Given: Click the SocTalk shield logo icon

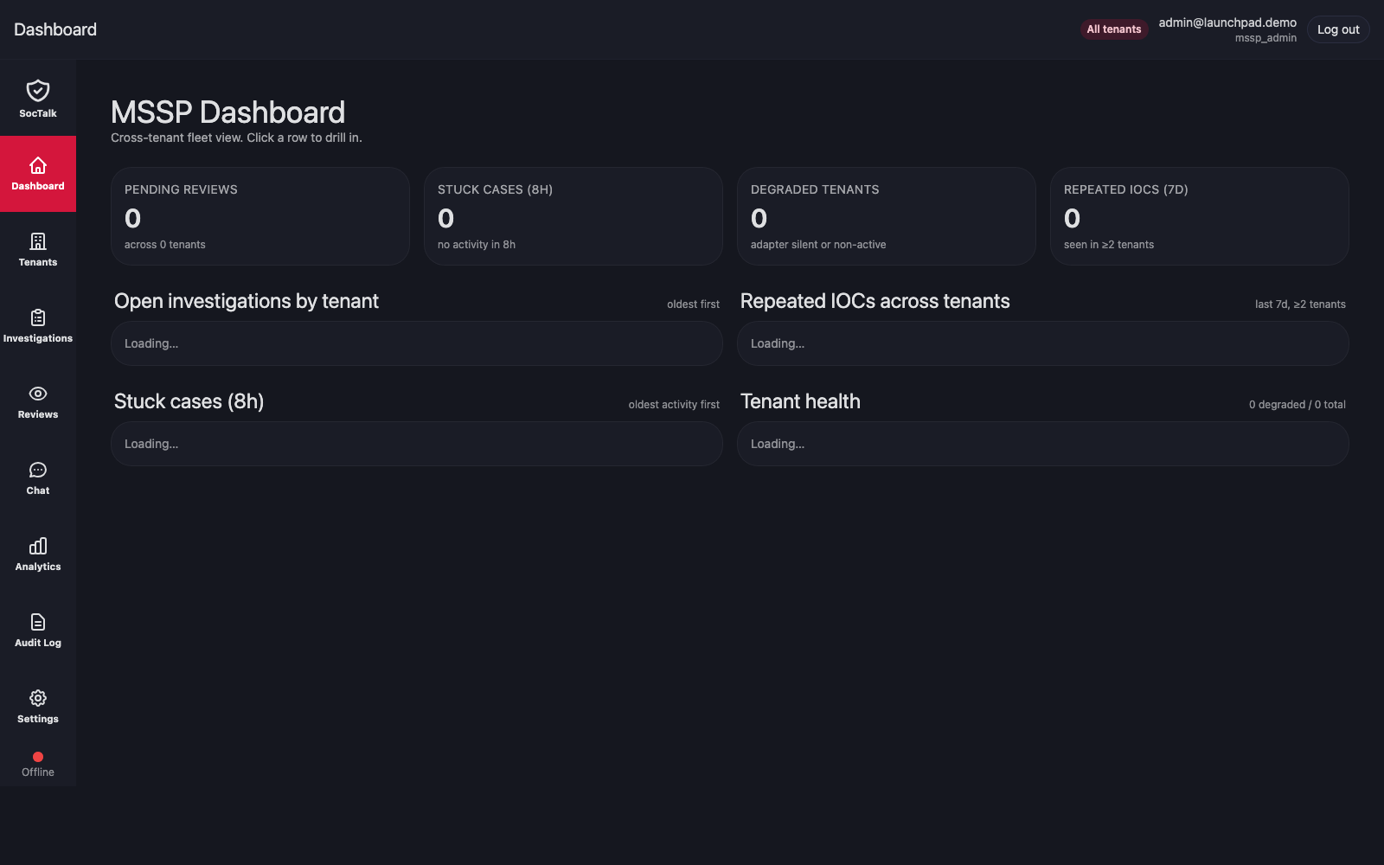Looking at the screenshot, I should coord(38,91).
